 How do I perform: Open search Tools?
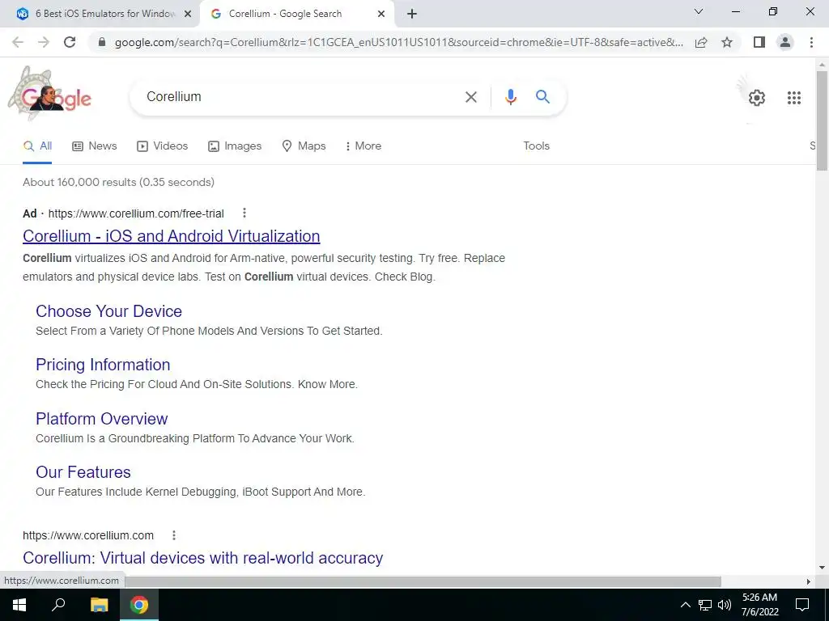(536, 146)
